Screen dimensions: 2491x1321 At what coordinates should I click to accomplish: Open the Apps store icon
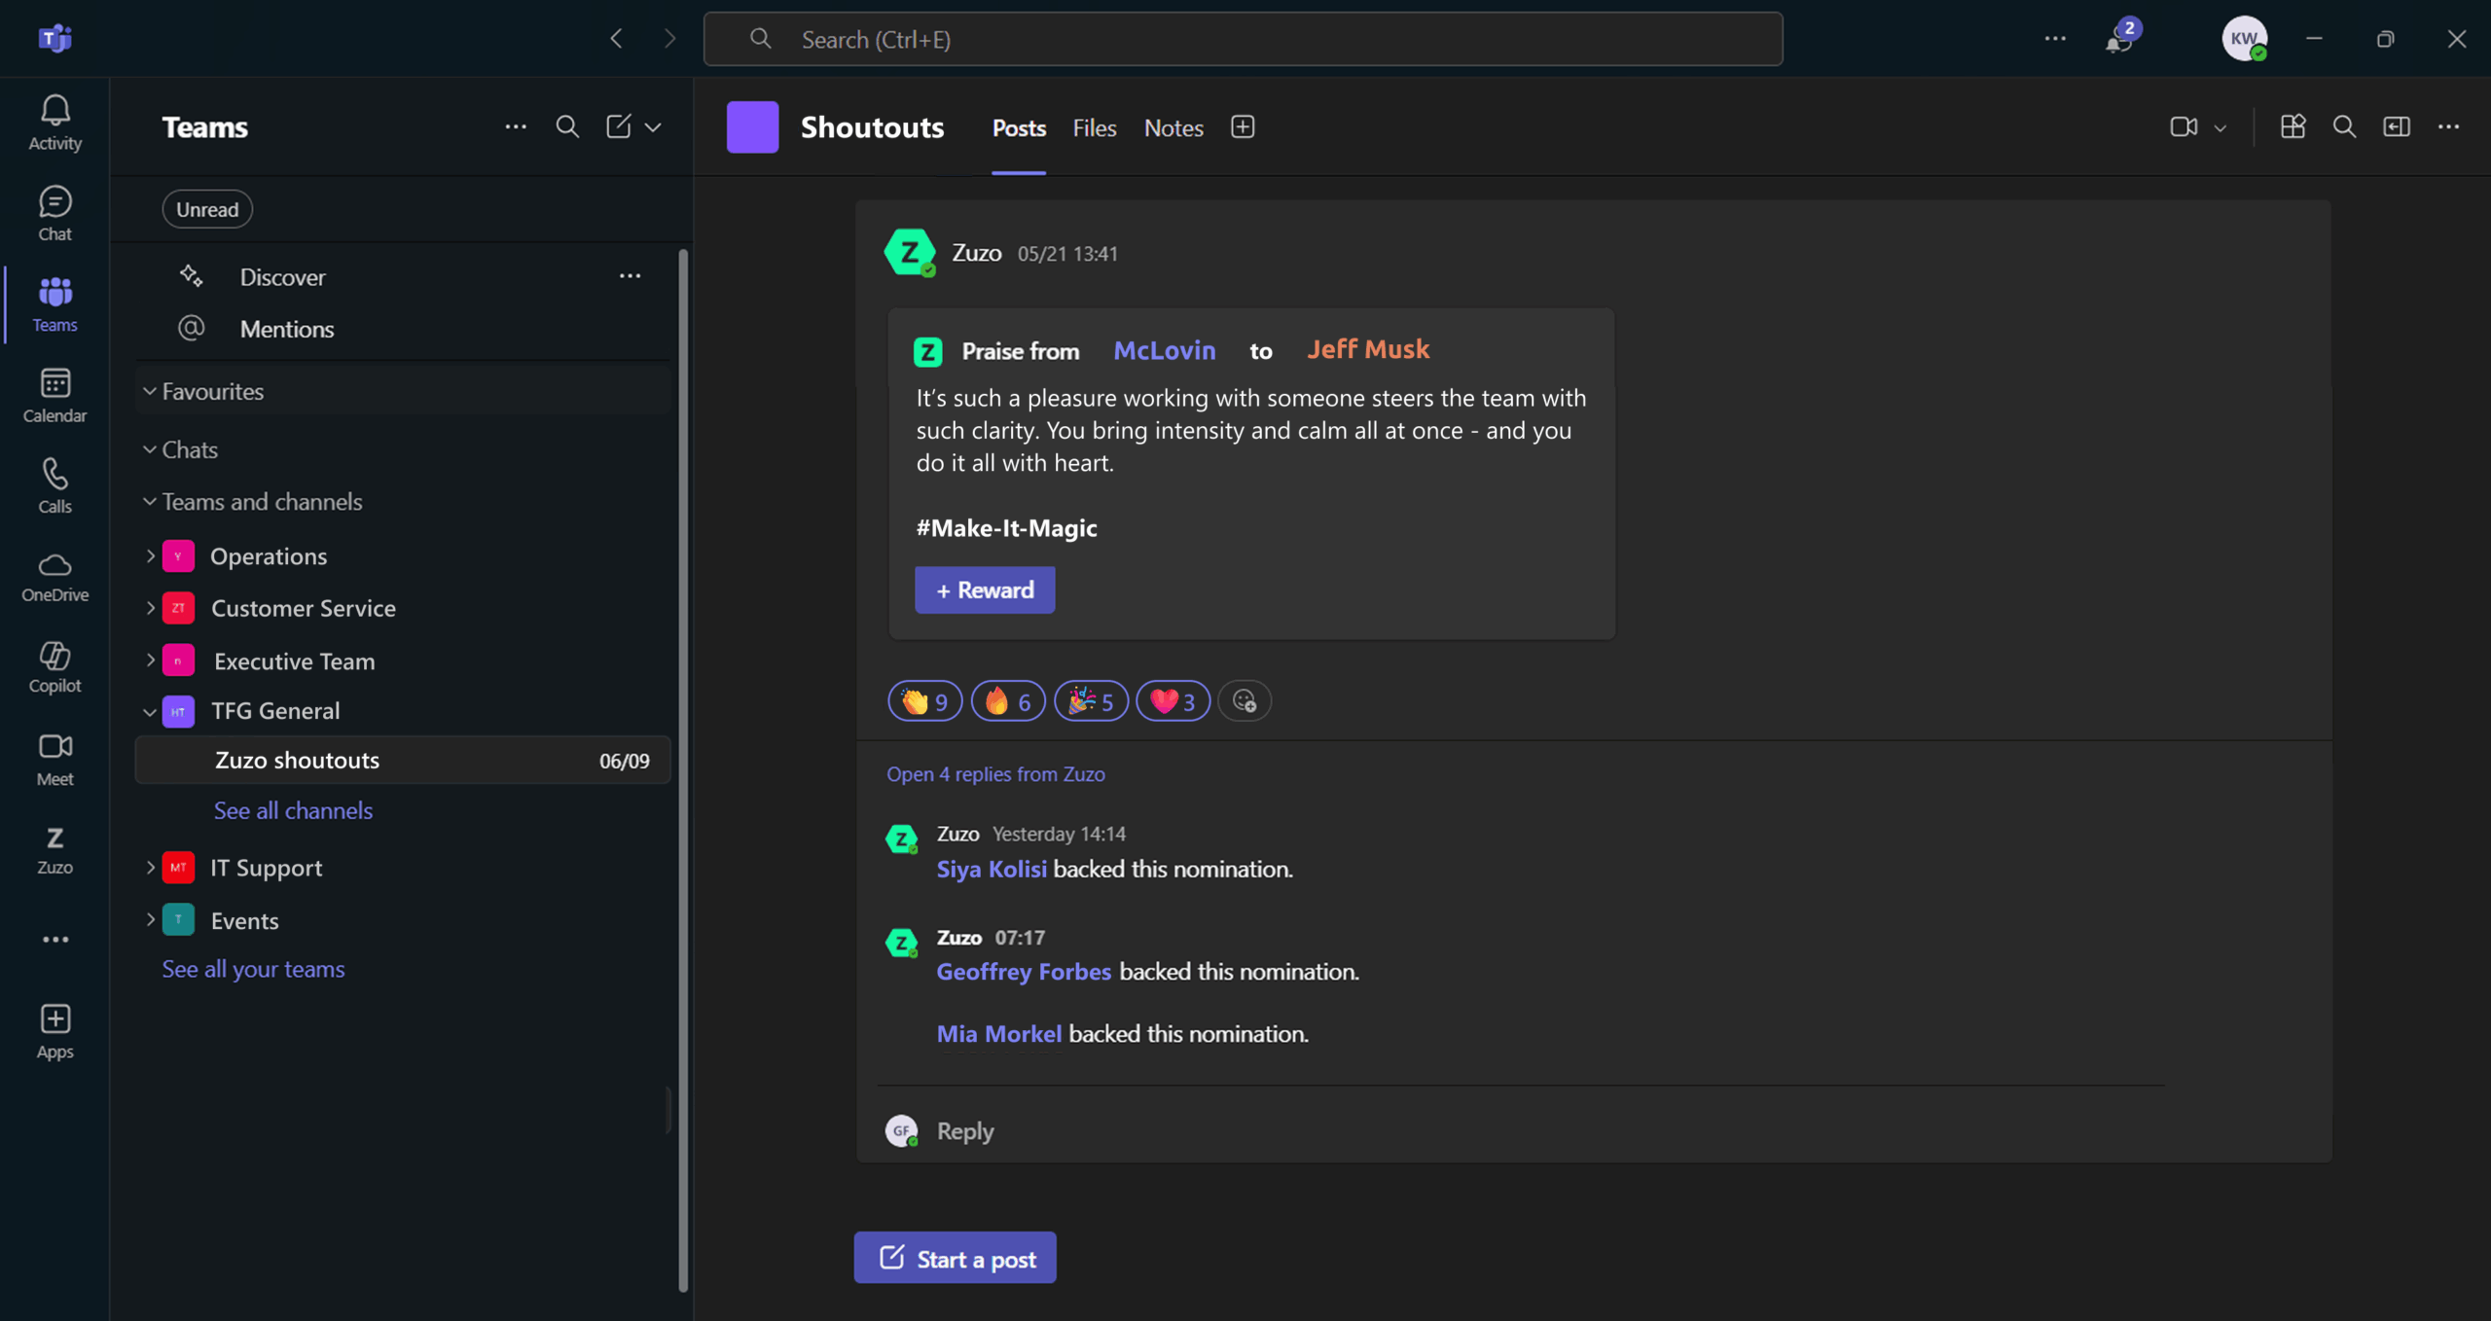click(54, 1031)
